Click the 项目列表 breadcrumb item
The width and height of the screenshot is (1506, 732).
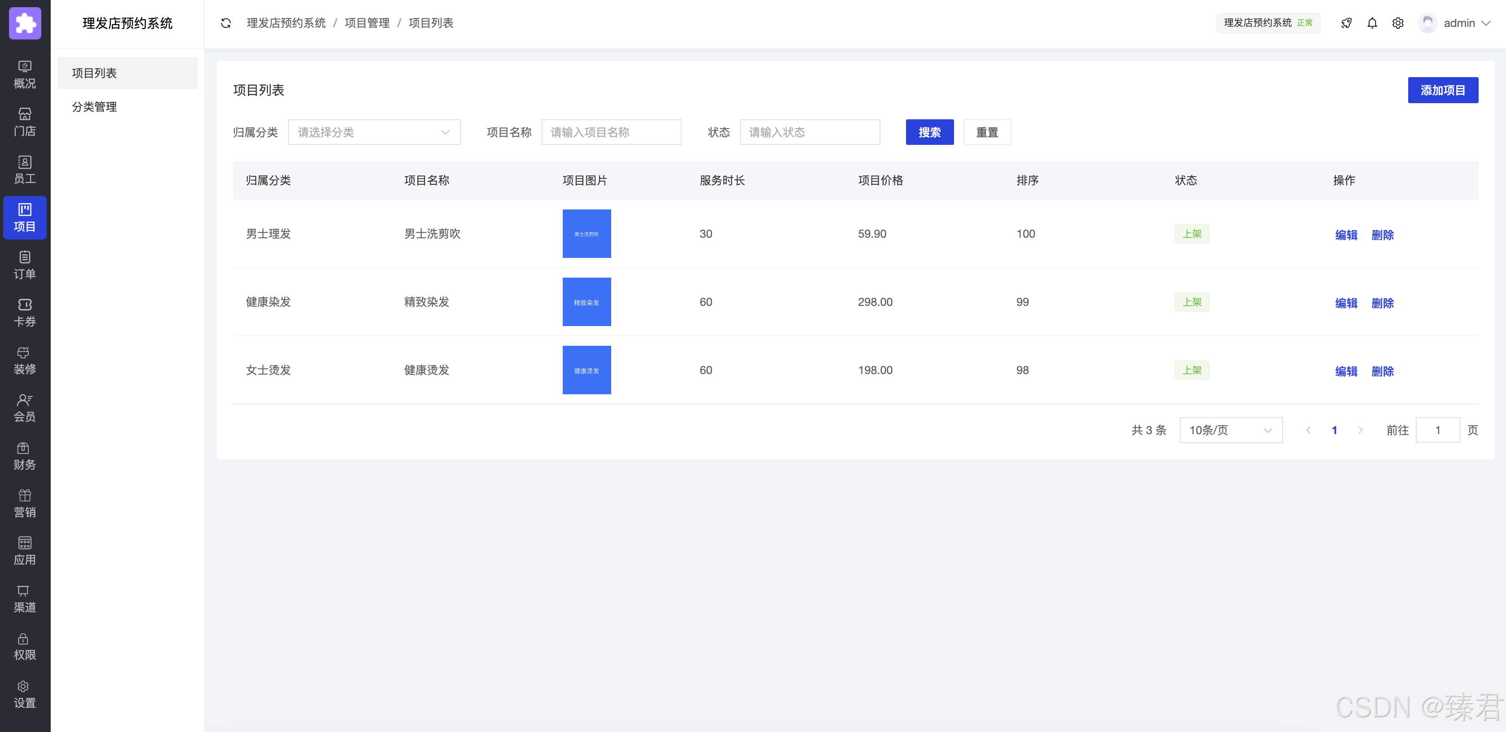tap(431, 23)
